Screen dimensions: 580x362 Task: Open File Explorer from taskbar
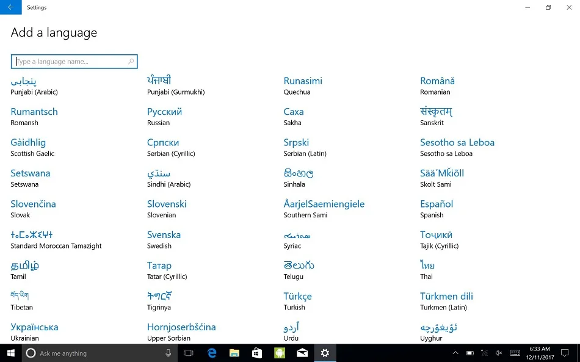(234, 353)
